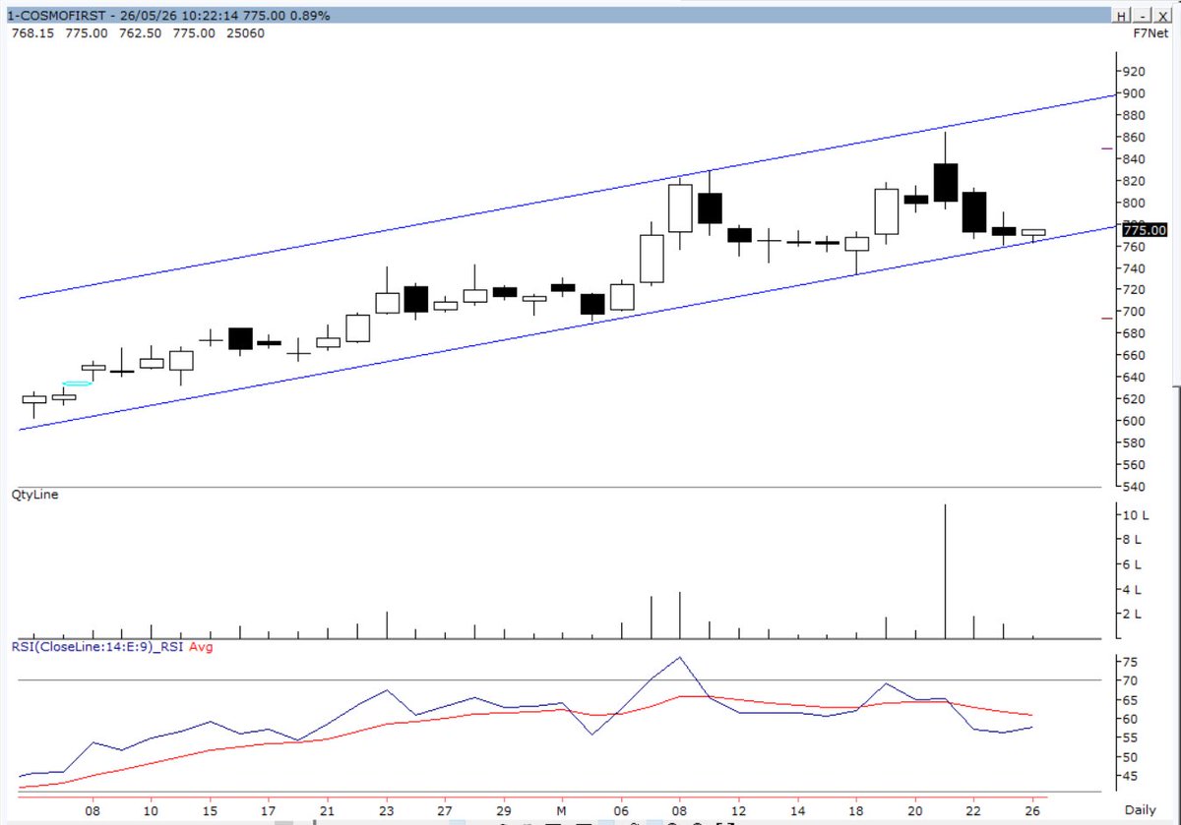Click the 75 RSI axis label
Viewport: 1181px width, 825px height.
[1132, 661]
